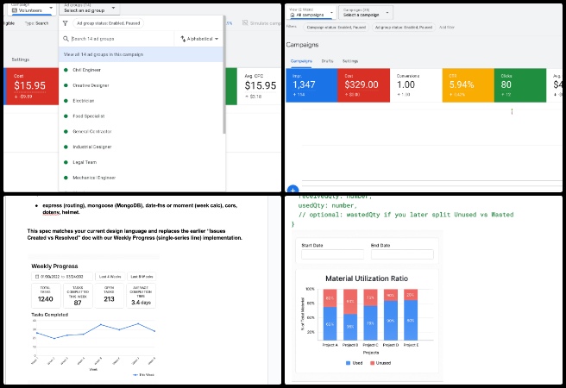The height and width of the screenshot is (388, 566).
Task: Click the search magnifier icon in ad group list
Action: point(66,39)
